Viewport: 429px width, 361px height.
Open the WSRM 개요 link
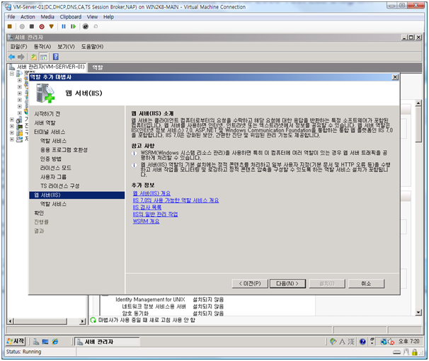click(x=146, y=222)
